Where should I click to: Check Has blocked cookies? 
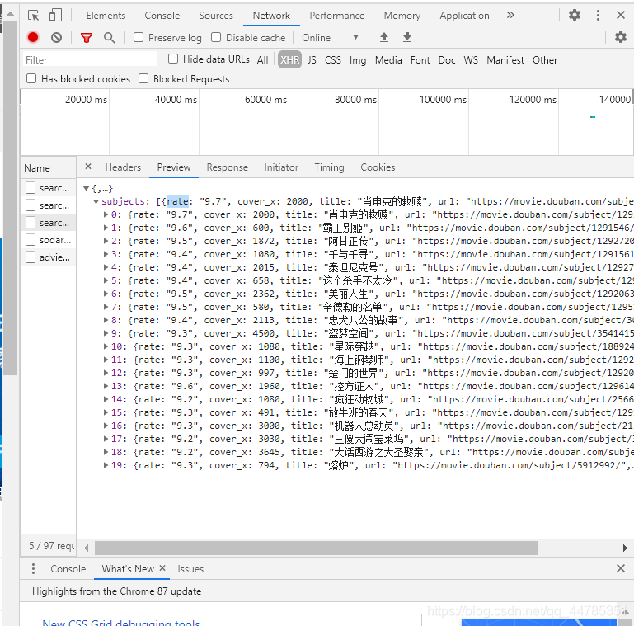pos(31,78)
